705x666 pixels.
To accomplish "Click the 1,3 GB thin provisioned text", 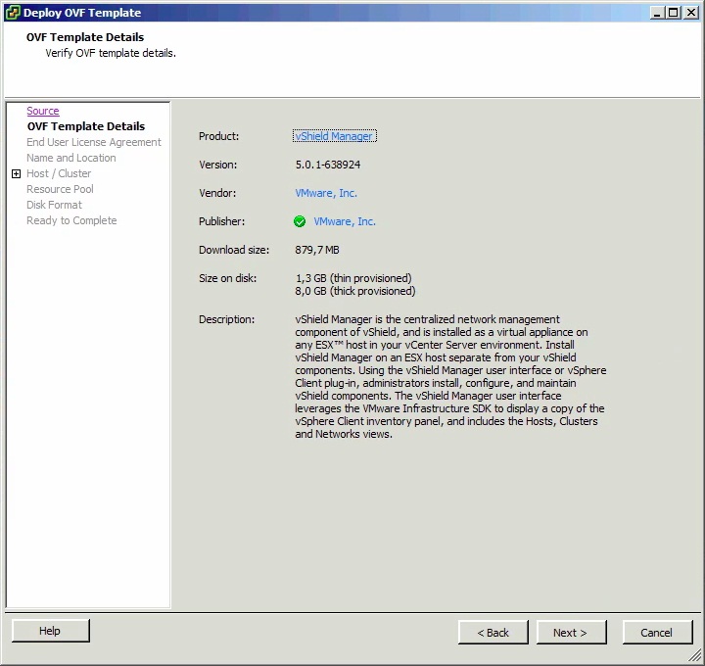I will 353,278.
